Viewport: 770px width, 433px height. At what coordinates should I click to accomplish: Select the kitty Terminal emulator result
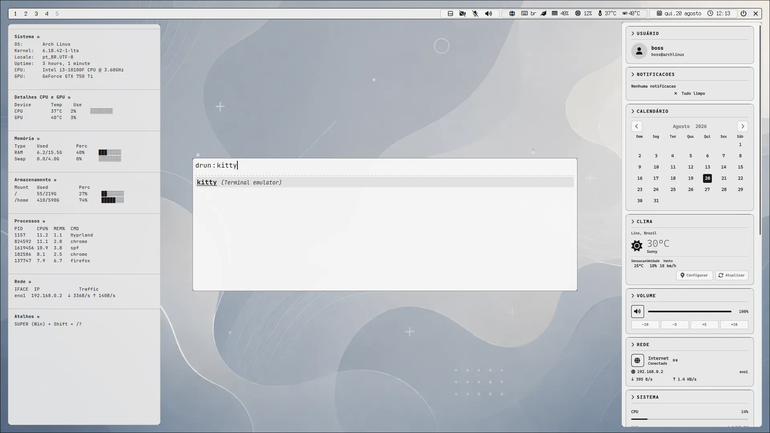(x=385, y=182)
